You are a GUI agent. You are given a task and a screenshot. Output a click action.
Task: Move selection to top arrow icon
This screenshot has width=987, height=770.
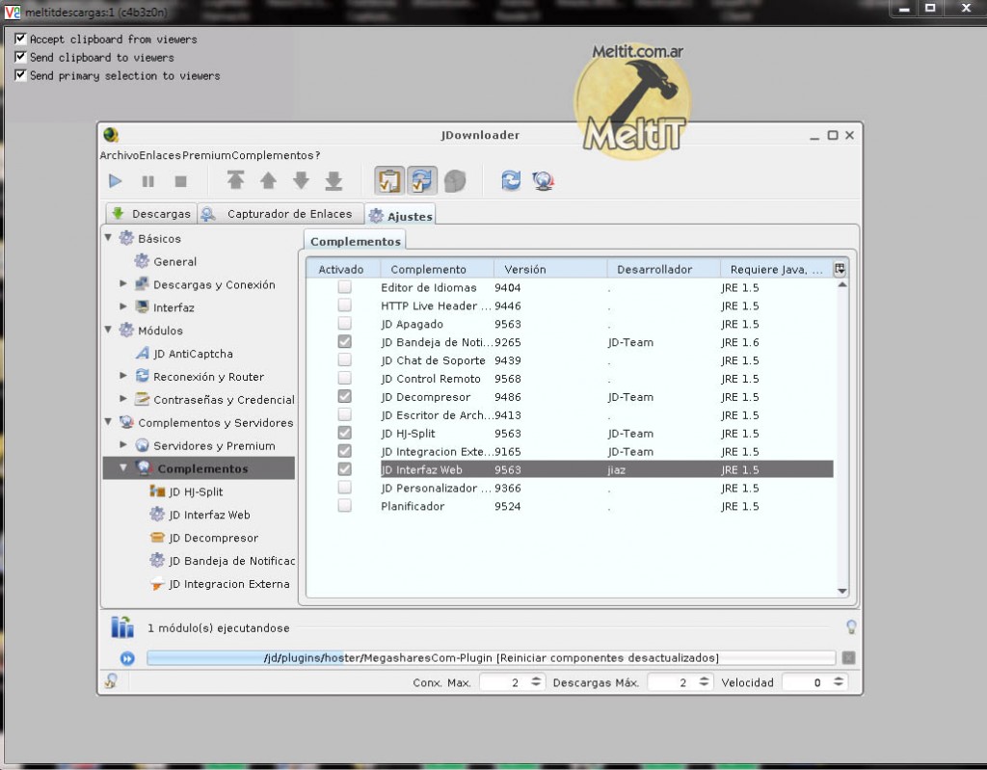235,181
